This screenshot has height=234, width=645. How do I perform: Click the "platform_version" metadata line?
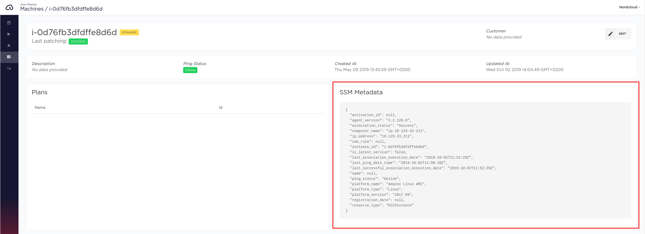click(x=382, y=195)
